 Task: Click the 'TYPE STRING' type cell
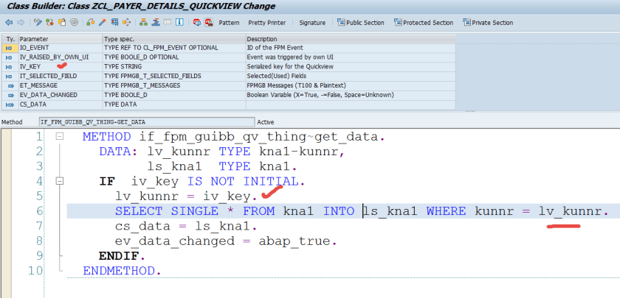pos(173,67)
